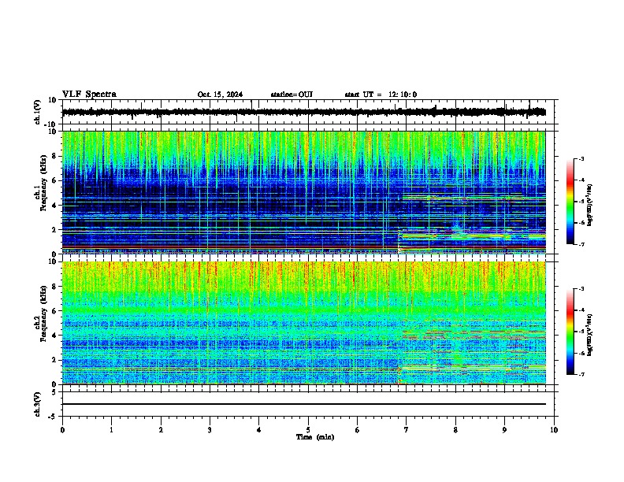Click time axis tick label "8"
Viewport: 624px width, 482px height.
tap(455, 429)
